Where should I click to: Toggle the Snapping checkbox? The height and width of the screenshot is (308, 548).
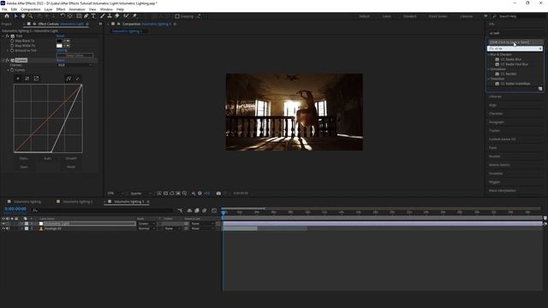point(177,16)
